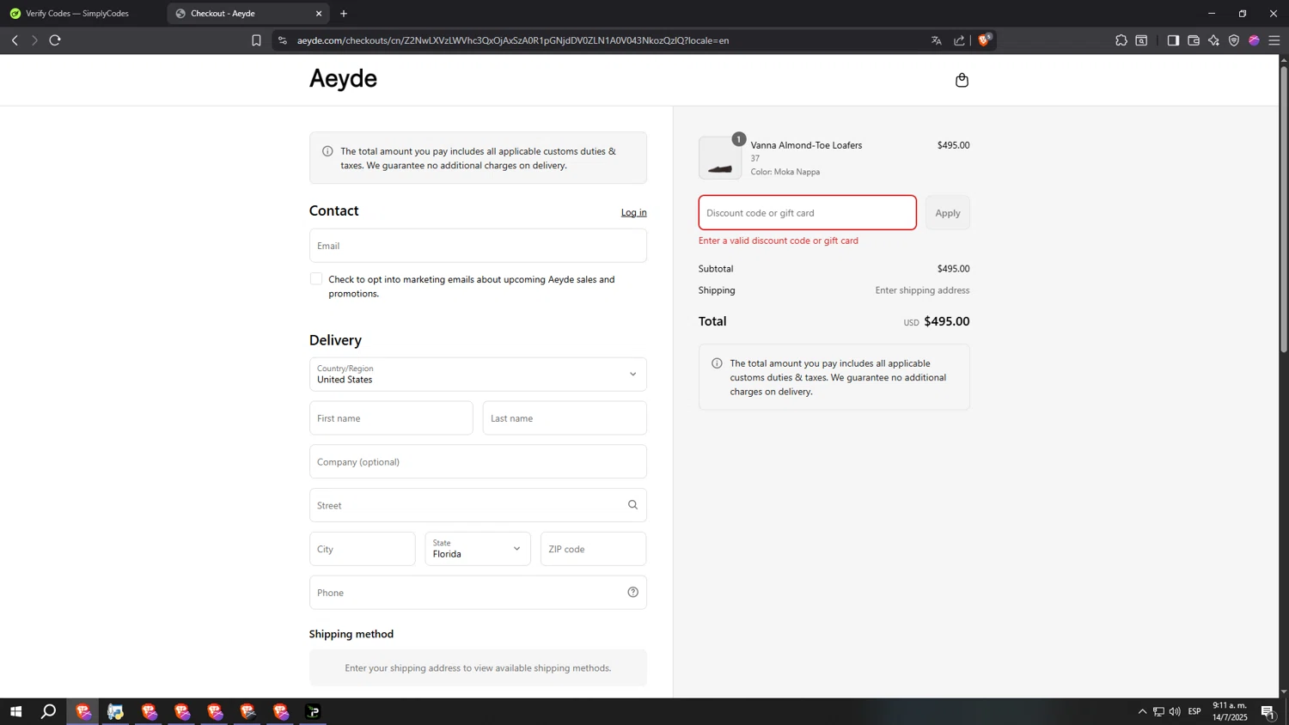Screen dimensions: 1289x725
Task: Reload the checkout page
Action: click(55, 40)
